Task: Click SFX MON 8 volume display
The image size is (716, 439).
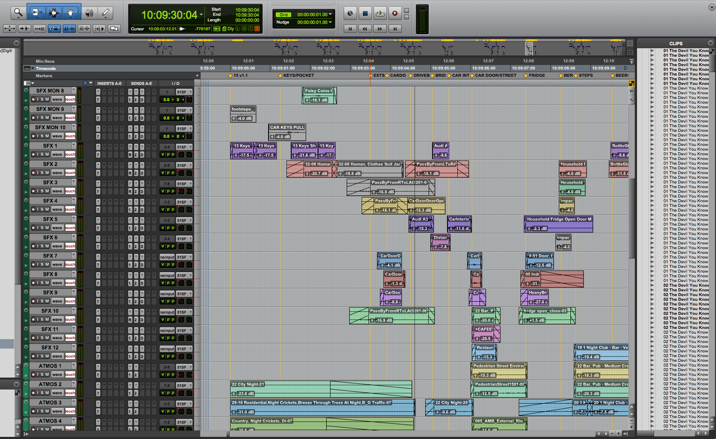Action: pyautogui.click(x=167, y=99)
